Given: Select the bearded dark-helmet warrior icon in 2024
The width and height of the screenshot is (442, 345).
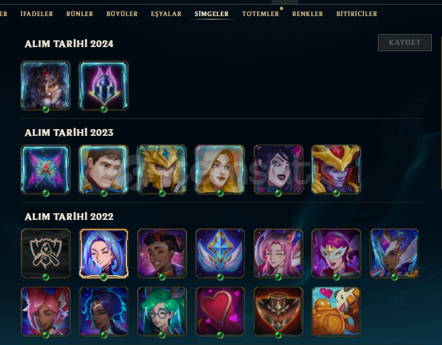Looking at the screenshot, I should coord(45,85).
